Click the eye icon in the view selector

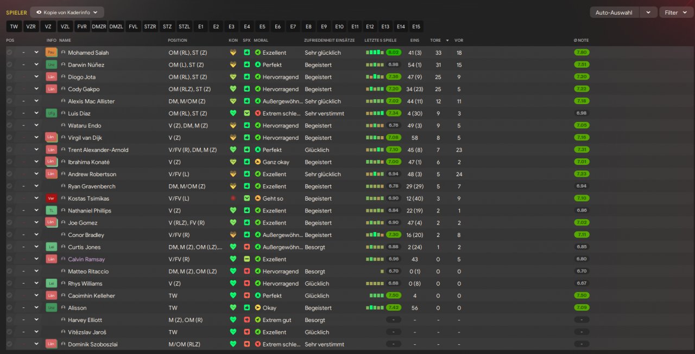pos(39,12)
